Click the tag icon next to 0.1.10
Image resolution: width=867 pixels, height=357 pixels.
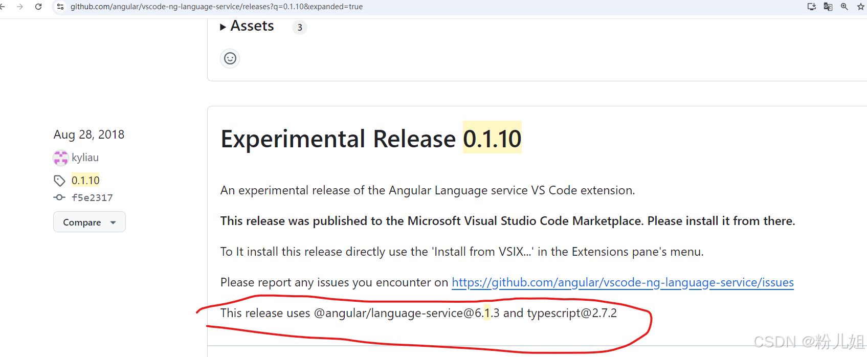point(60,181)
